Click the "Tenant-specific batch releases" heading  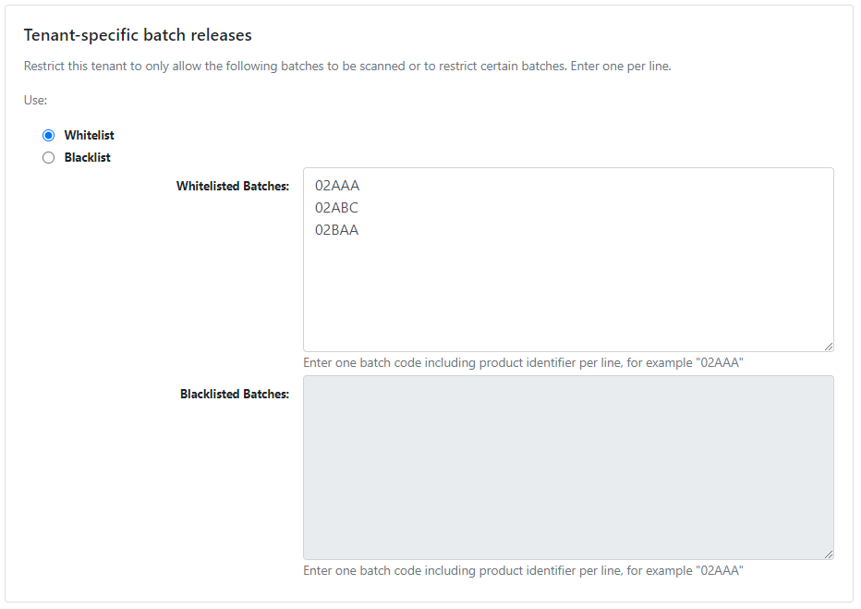click(138, 35)
